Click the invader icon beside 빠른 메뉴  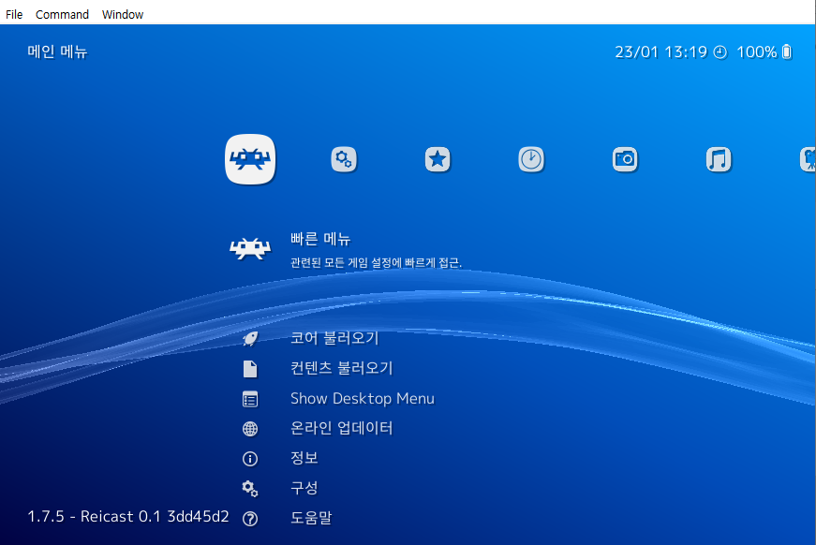[x=250, y=249]
